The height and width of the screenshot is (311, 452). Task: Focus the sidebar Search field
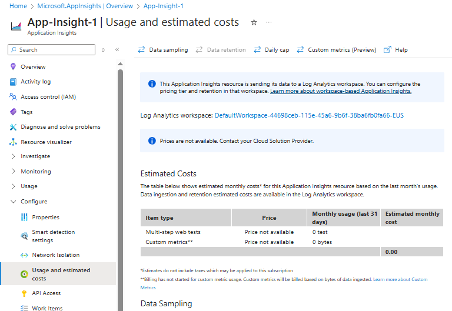pyautogui.click(x=51, y=49)
